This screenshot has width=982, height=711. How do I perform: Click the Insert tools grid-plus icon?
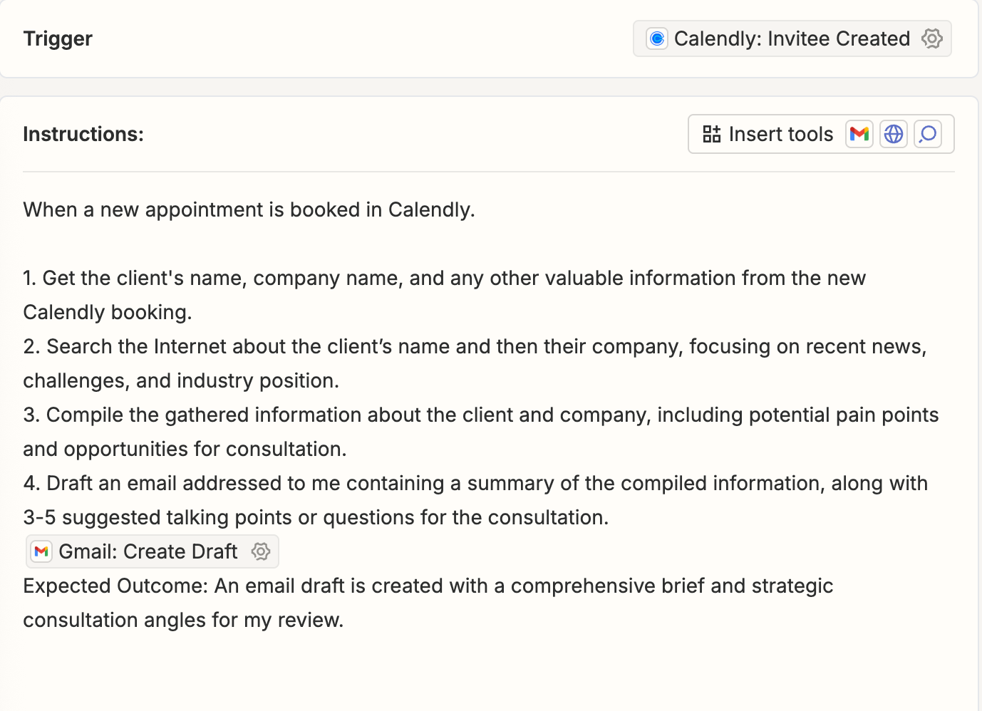tap(711, 134)
